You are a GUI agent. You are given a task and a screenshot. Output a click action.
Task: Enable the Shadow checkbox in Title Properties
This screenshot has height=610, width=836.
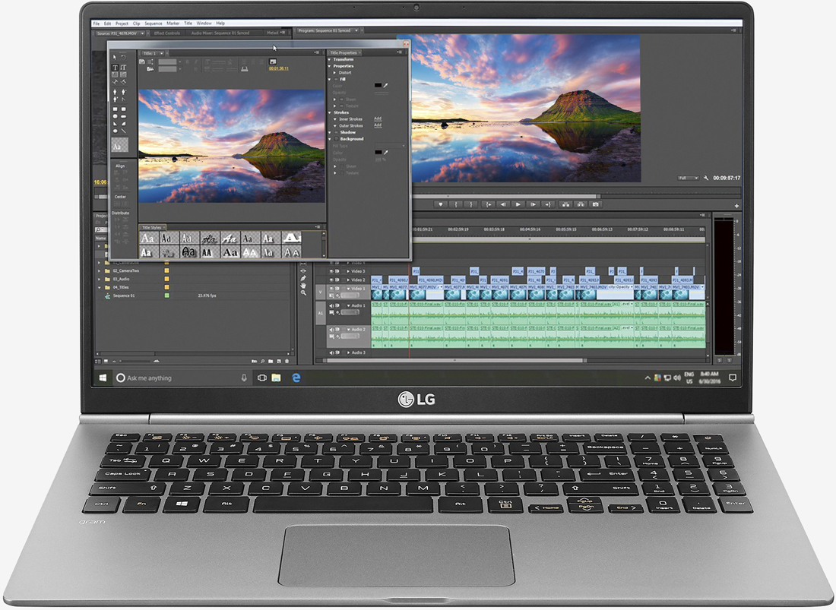click(337, 132)
